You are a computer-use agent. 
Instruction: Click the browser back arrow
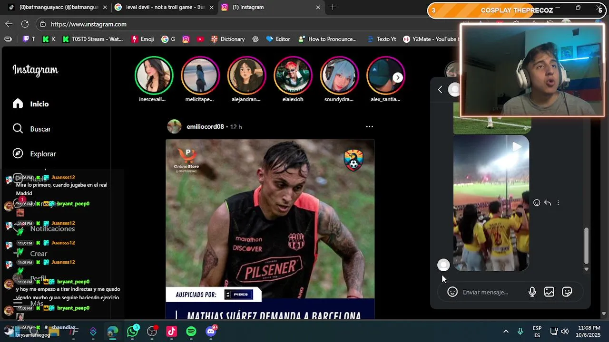pyautogui.click(x=9, y=24)
